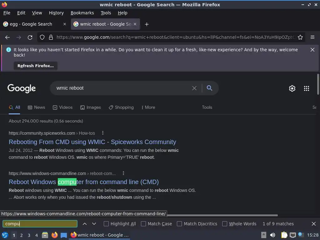View site security padlock info
The image size is (320, 240).
click(51, 37)
